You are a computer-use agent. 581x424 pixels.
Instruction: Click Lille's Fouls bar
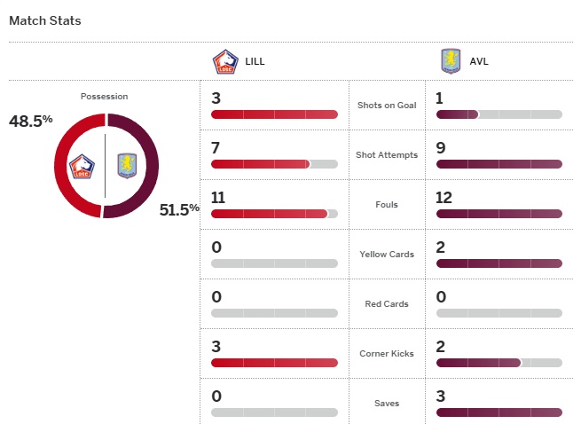[274, 214]
